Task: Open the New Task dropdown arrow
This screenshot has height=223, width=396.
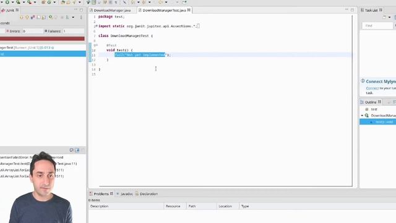Action: coord(389,17)
